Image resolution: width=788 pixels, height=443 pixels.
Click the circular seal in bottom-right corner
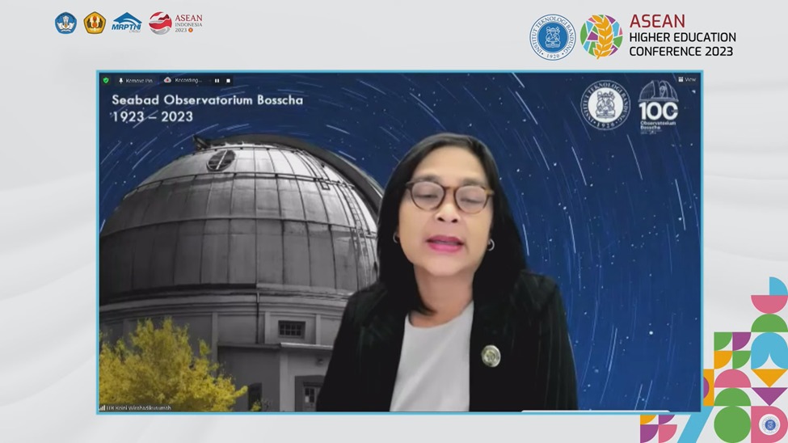(x=768, y=424)
